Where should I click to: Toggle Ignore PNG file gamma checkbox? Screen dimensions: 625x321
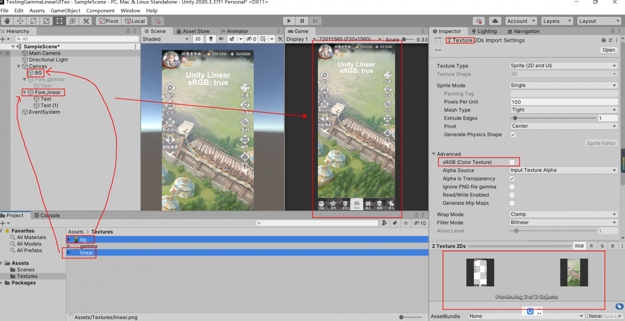[x=512, y=187]
